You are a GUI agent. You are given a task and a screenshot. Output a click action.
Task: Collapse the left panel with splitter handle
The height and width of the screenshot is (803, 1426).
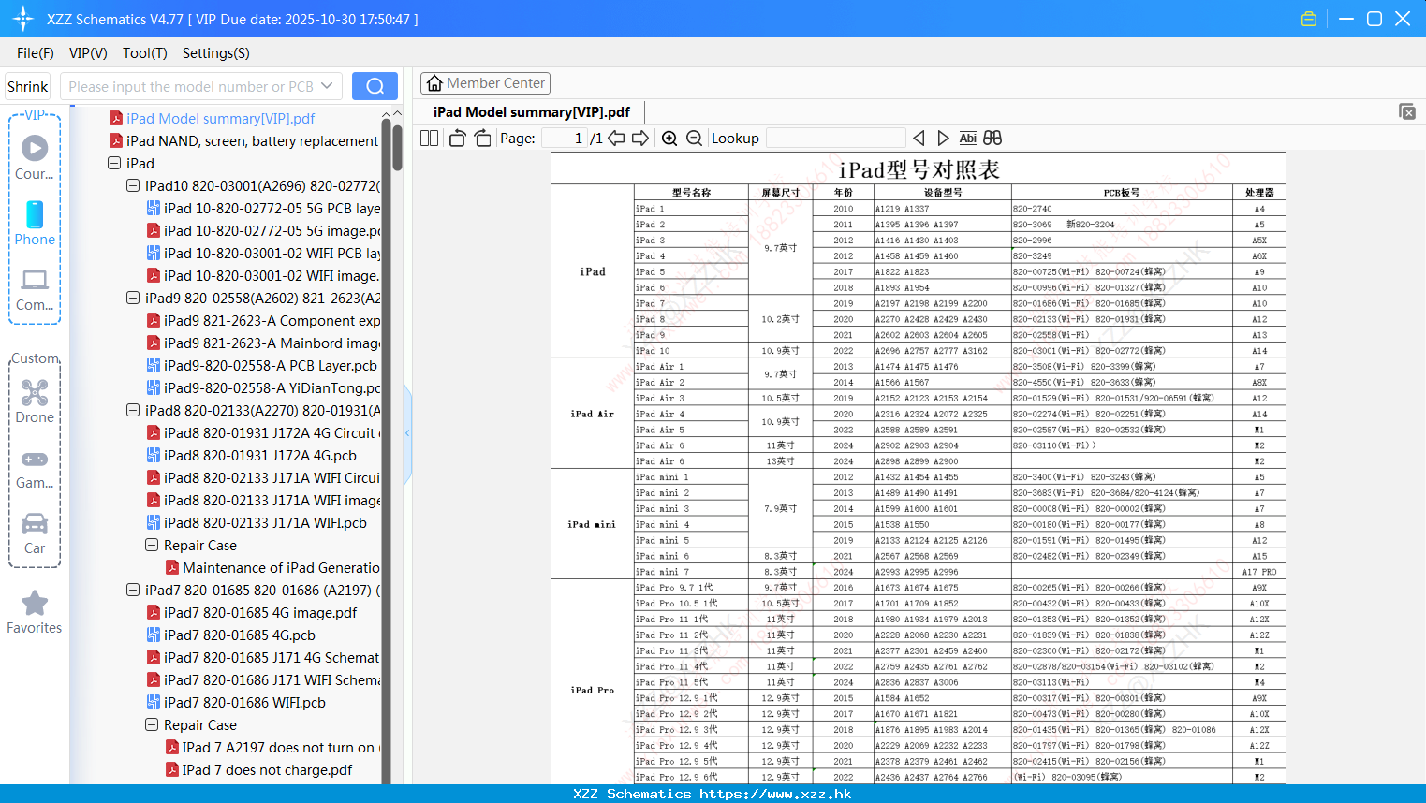click(407, 433)
